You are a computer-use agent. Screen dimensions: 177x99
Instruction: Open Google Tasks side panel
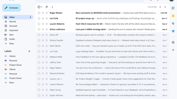coord(173,31)
